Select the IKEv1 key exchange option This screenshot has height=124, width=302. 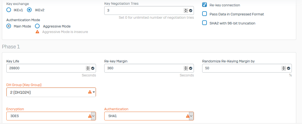(x=9, y=10)
